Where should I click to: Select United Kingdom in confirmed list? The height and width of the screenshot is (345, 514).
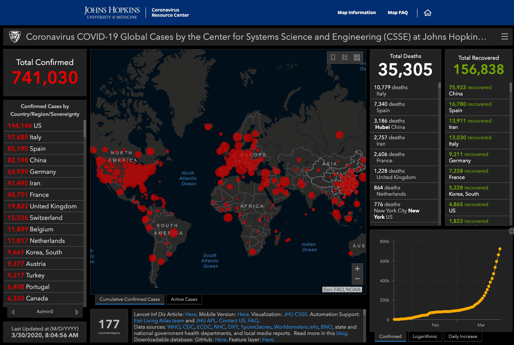tap(43, 206)
